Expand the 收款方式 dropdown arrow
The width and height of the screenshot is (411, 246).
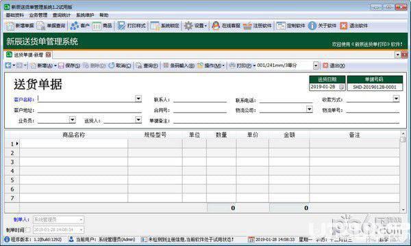[x=396, y=98]
